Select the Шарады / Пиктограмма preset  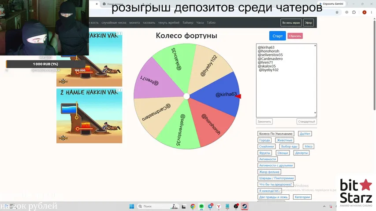tap(276, 178)
